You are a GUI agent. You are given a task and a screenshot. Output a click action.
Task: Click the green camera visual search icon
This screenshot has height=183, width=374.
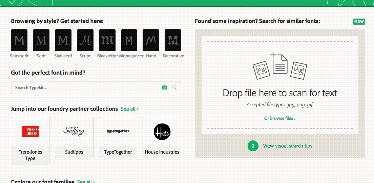point(164,87)
